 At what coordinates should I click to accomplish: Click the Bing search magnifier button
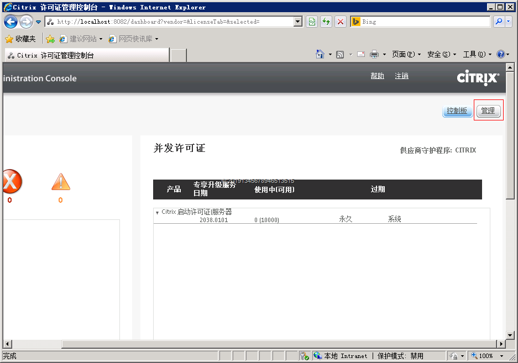tap(499, 22)
